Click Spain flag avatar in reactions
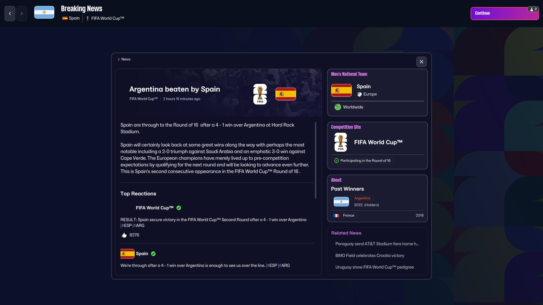This screenshot has width=543, height=305. 128,254
